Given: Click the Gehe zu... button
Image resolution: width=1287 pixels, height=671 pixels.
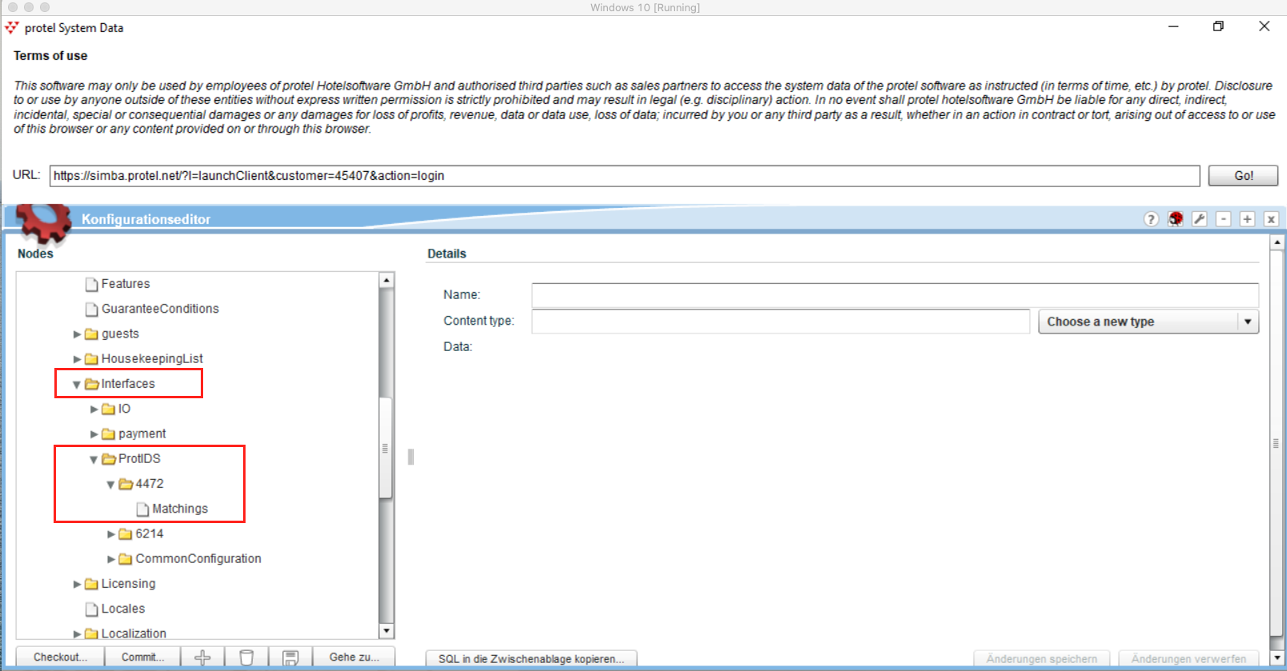Looking at the screenshot, I should tap(354, 657).
